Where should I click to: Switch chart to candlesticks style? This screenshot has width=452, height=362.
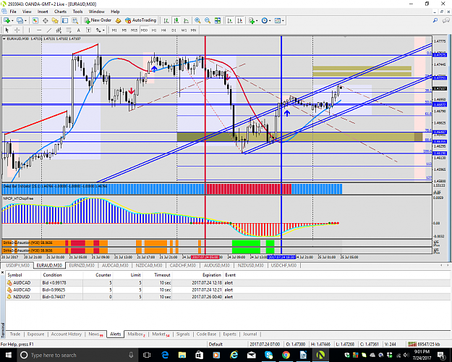(x=176, y=20)
